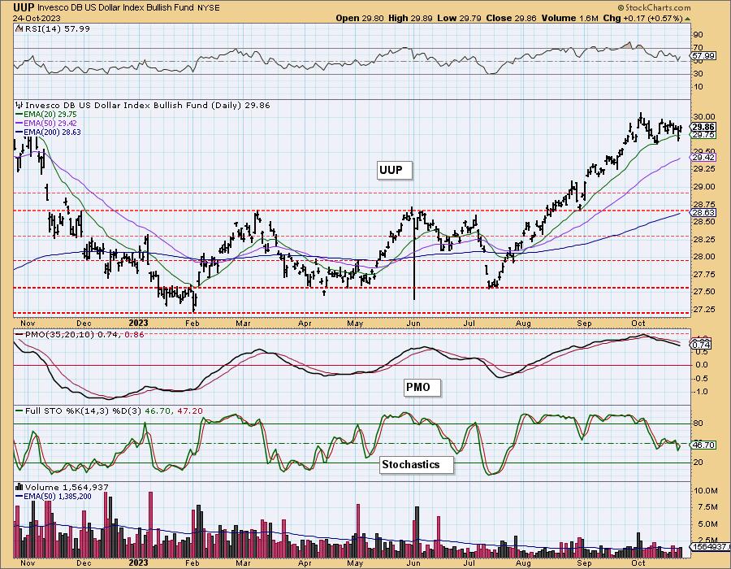The image size is (731, 569).
Task: Click the green up-triangle next to Chg
Action: [688, 19]
